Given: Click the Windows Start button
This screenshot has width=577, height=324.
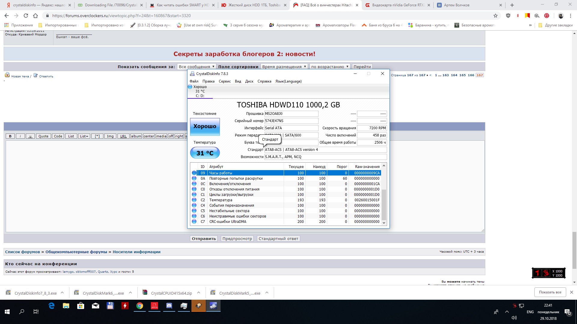Looking at the screenshot, I should pos(7,312).
